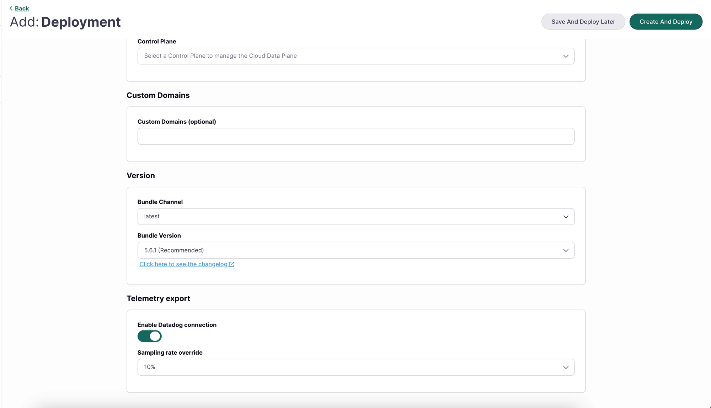Open the Sampling rate override dropdown showing 10%
Viewport: 711px width, 408px height.
tap(355, 367)
